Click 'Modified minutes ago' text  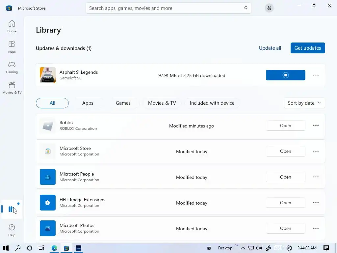192,126
